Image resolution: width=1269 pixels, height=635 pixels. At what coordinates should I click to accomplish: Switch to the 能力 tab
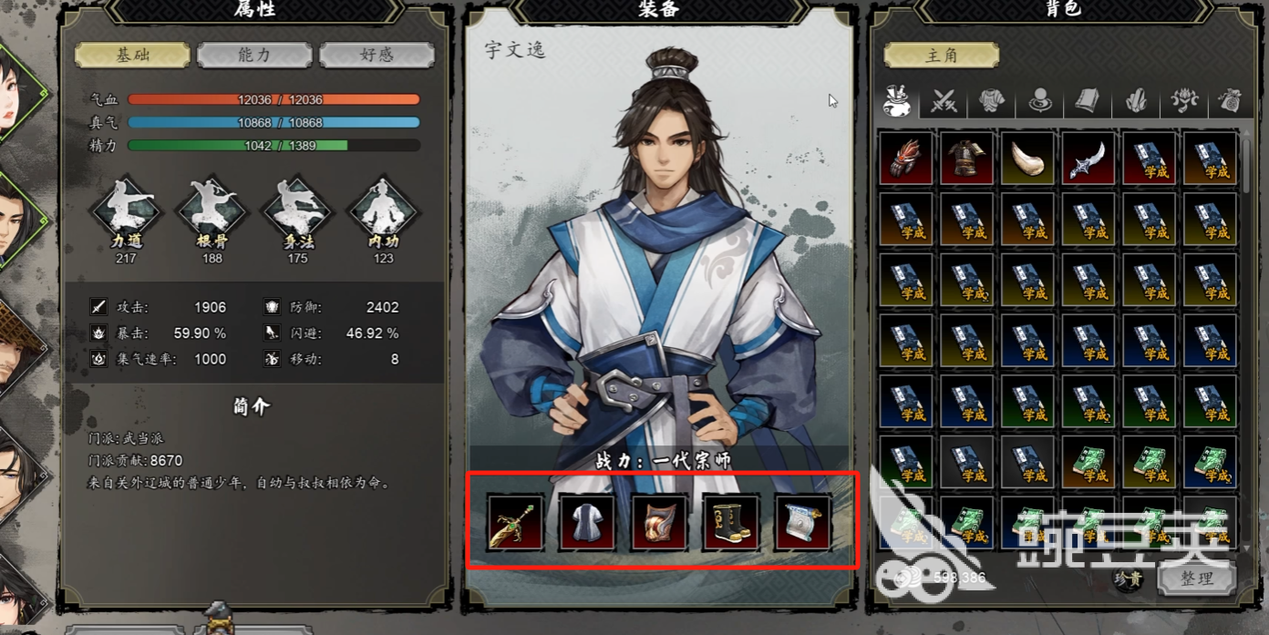(x=254, y=55)
